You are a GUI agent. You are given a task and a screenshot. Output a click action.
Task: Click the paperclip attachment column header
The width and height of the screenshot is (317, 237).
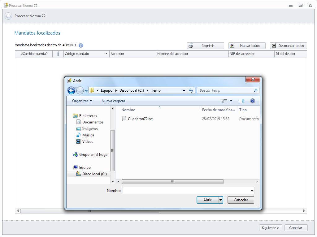pos(58,54)
